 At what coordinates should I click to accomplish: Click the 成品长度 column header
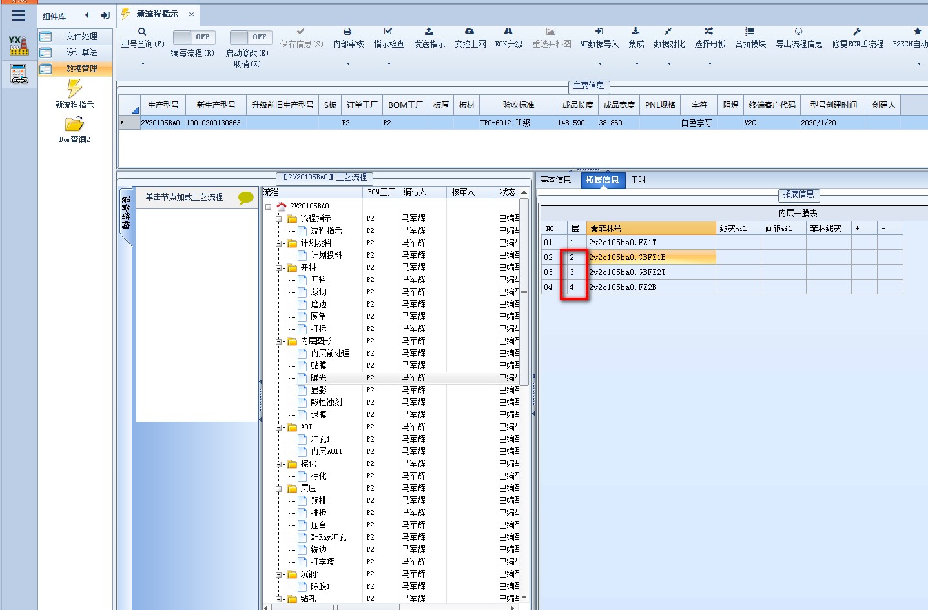pos(577,105)
